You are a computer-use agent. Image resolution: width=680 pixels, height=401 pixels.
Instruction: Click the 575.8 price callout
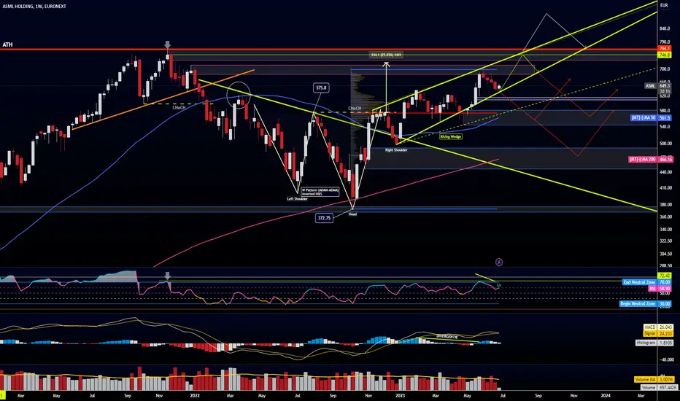click(321, 87)
